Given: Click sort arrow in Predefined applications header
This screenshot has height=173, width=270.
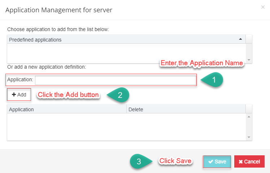Looking at the screenshot, I should pos(240,39).
